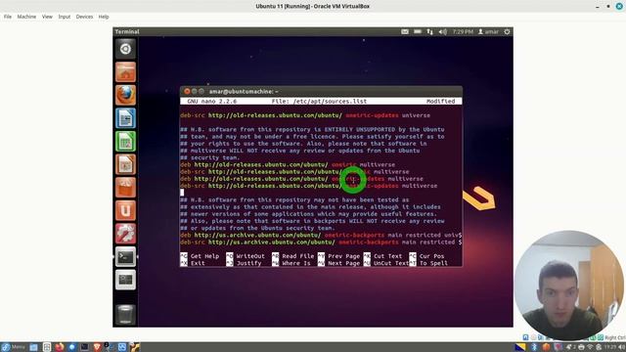626x352 pixels.
Task: Click the nano WriteOut shortcut label
Action: [250, 256]
